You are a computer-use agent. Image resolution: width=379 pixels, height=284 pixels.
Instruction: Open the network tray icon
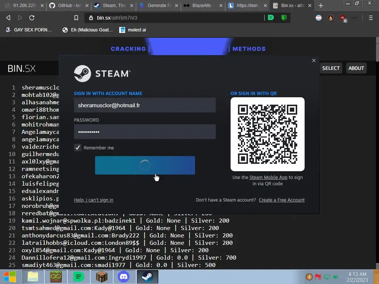(x=327, y=277)
